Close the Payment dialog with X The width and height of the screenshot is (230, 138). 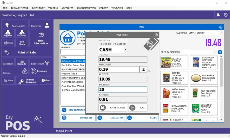(x=156, y=35)
